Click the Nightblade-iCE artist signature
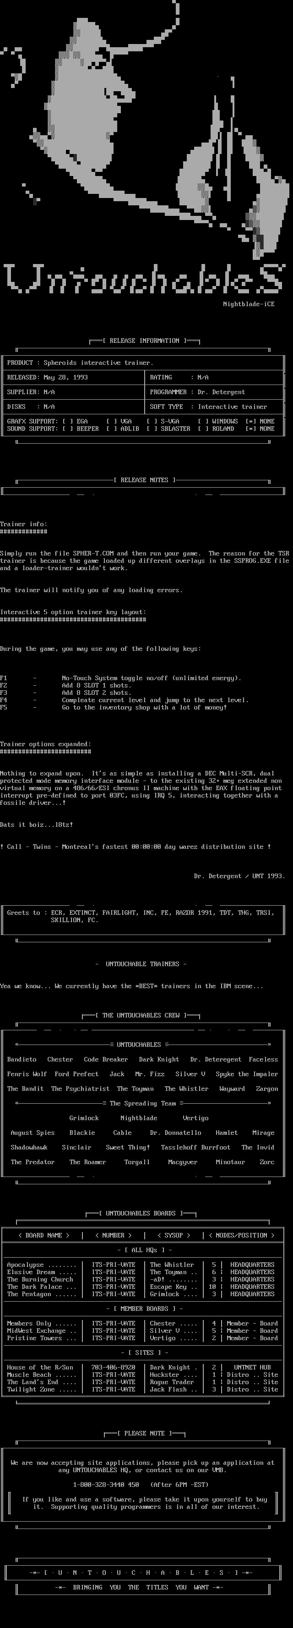 (249, 304)
